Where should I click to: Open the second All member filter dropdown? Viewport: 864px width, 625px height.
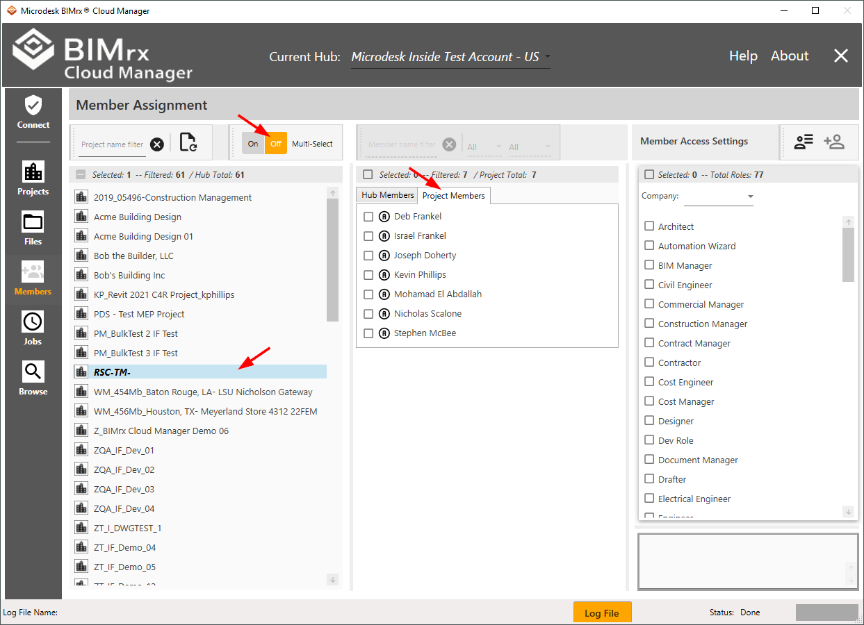[530, 147]
